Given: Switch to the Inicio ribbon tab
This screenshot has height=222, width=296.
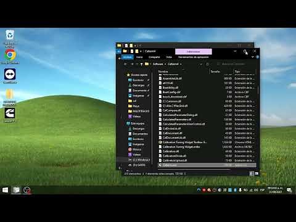Looking at the screenshot, I should point(139,57).
